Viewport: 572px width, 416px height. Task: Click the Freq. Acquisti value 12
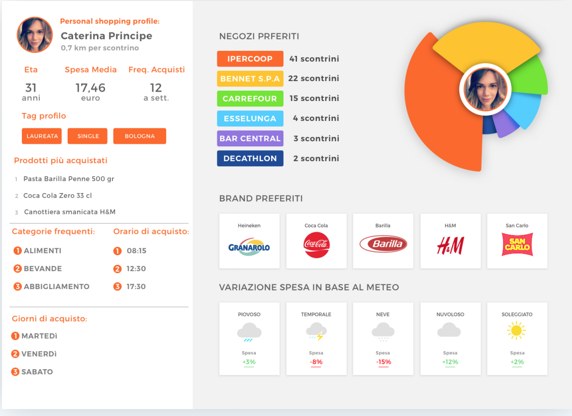[156, 88]
